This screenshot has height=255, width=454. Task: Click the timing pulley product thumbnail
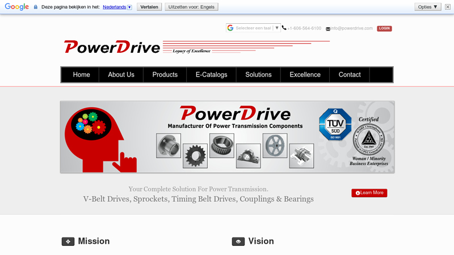coord(222,146)
